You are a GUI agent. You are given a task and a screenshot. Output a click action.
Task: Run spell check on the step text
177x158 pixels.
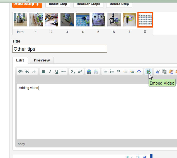pyautogui.click(x=20, y=71)
